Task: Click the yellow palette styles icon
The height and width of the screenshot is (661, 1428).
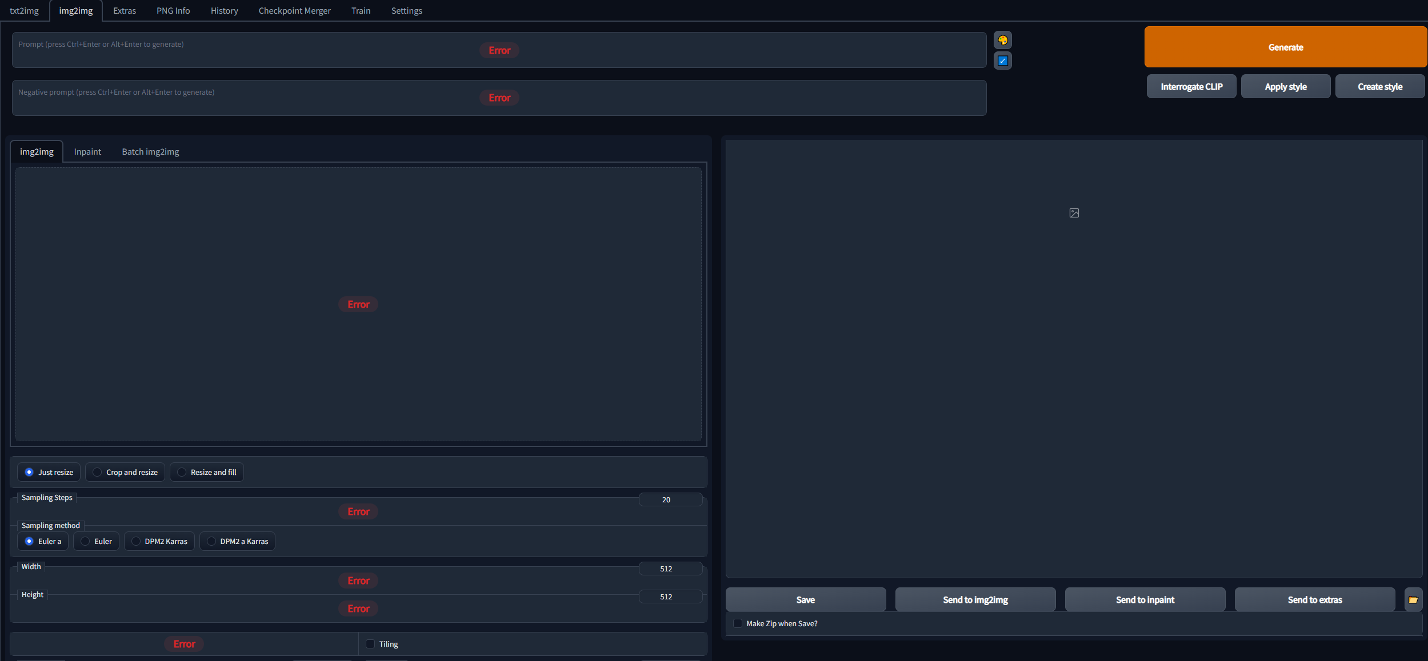Action: point(1003,40)
